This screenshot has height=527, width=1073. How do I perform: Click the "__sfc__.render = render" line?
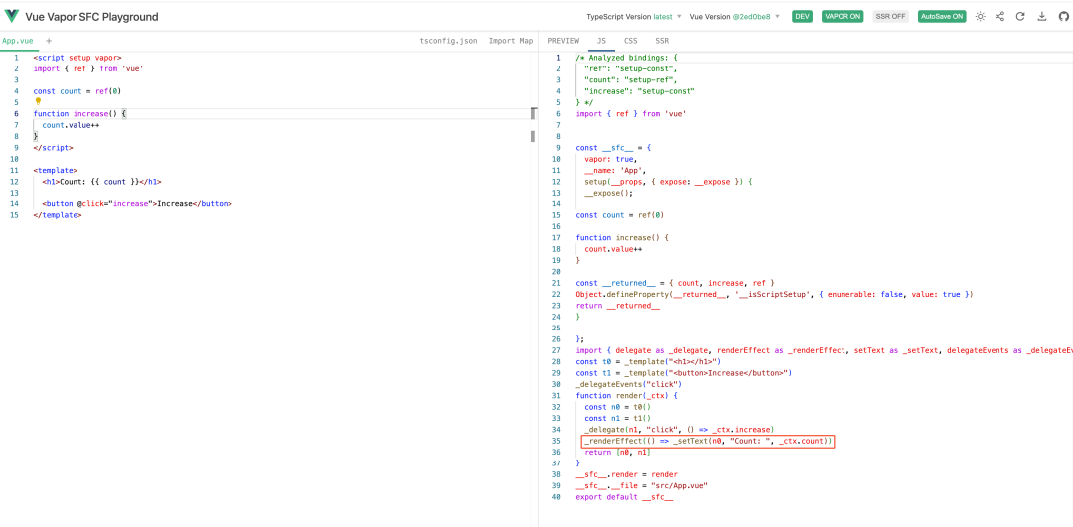coord(626,474)
